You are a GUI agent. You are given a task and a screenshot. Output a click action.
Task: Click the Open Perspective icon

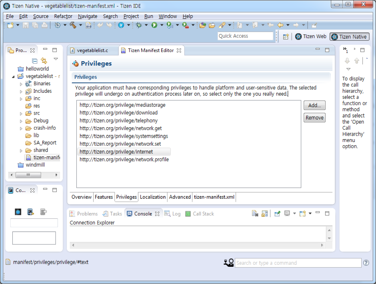(x=286, y=37)
